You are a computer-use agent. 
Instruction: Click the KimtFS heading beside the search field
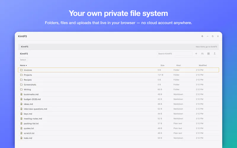click(x=24, y=54)
